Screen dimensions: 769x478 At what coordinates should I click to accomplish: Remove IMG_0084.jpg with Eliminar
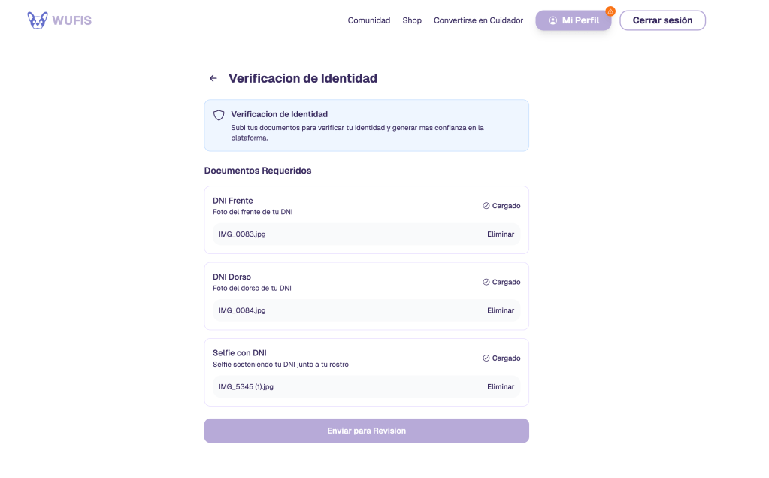(501, 310)
